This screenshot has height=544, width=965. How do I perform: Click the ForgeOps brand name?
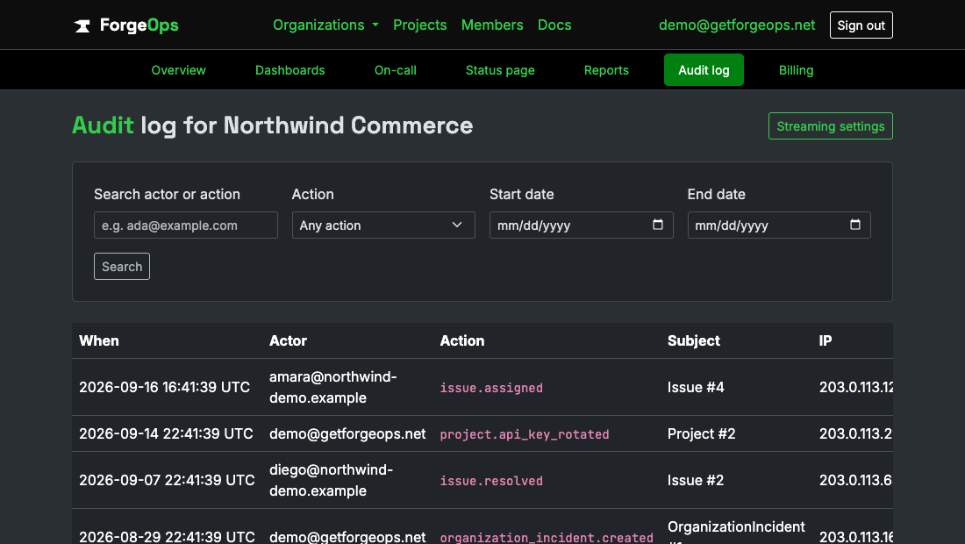139,25
